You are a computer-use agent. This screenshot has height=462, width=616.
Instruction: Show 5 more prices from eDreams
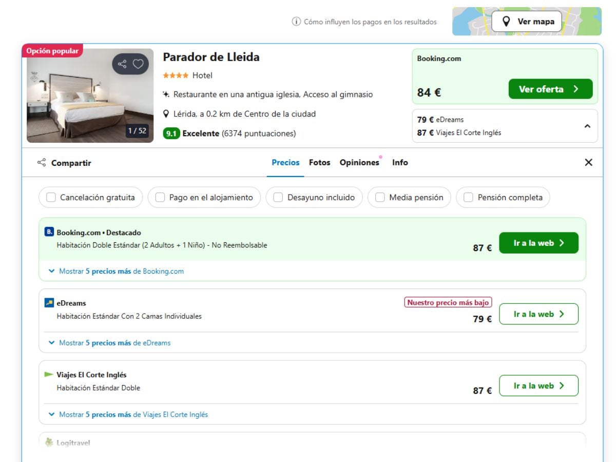point(114,343)
